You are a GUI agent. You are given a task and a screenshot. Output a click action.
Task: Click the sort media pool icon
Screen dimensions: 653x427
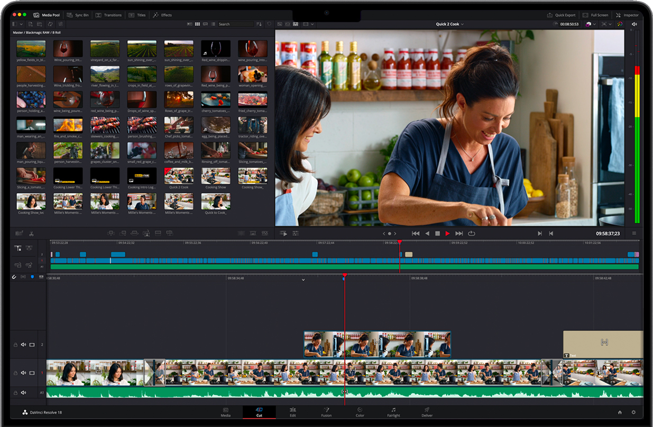[259, 24]
